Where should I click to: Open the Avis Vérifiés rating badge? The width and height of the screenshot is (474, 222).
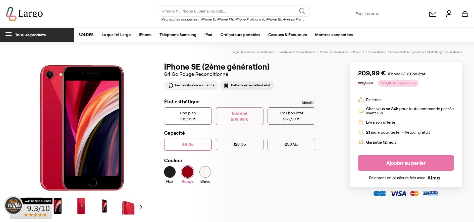[x=28, y=207]
